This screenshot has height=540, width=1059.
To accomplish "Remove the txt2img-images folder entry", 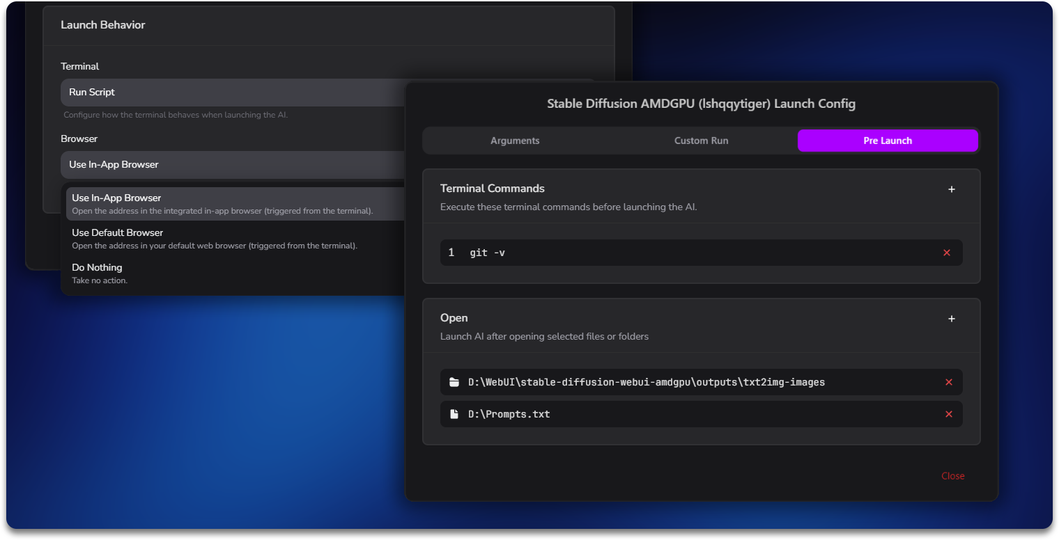I will (x=949, y=382).
